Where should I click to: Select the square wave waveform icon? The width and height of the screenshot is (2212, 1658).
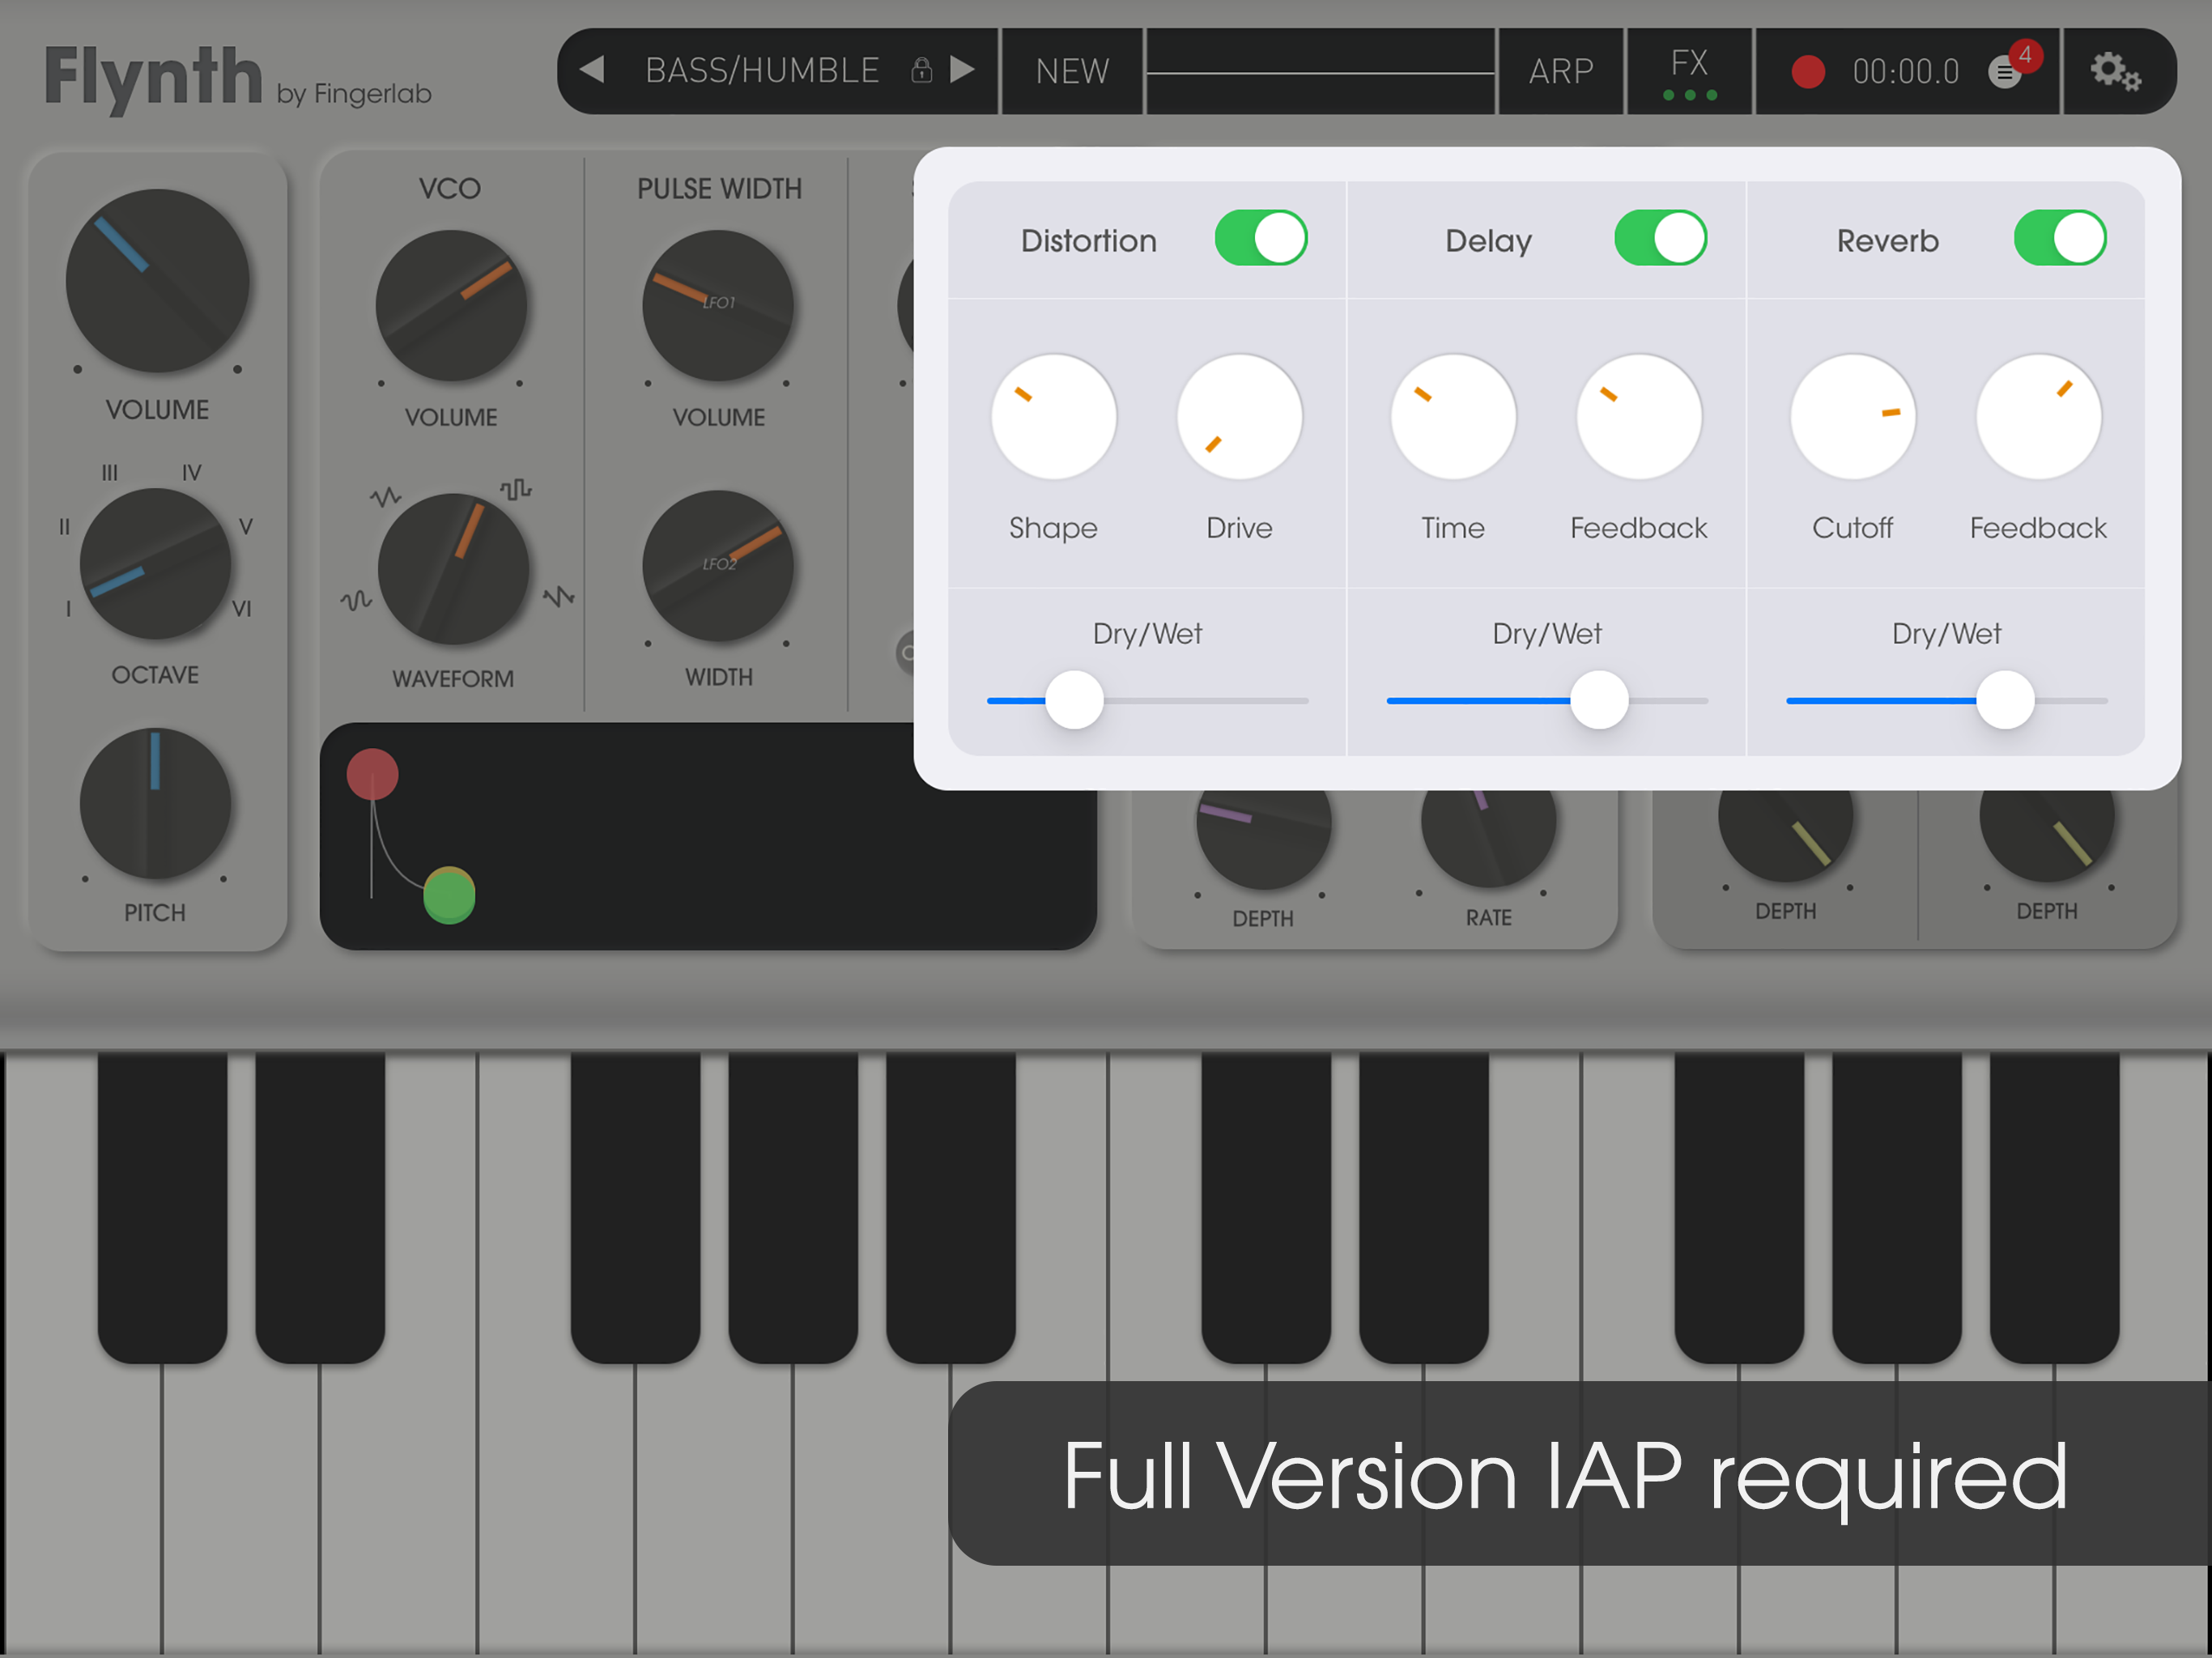tap(516, 489)
